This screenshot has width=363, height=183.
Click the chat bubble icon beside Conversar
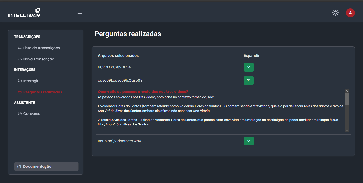tap(20, 114)
